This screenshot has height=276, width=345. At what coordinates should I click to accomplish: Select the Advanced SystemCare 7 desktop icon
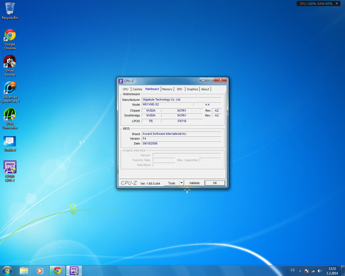coord(10,92)
